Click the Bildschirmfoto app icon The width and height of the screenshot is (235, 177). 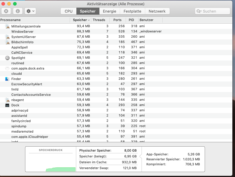(7, 42)
